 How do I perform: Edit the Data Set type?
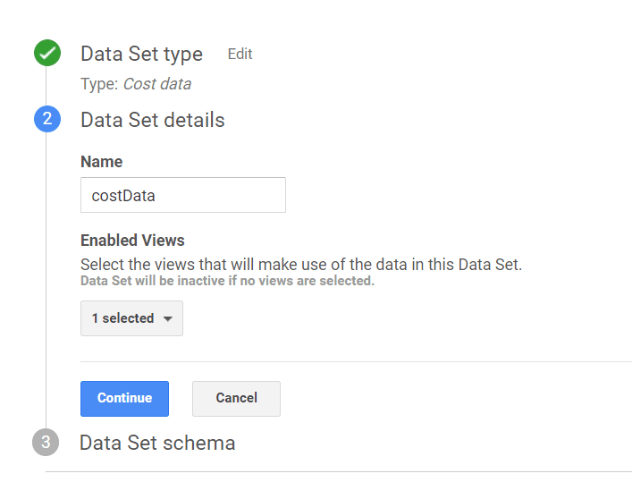click(x=240, y=54)
